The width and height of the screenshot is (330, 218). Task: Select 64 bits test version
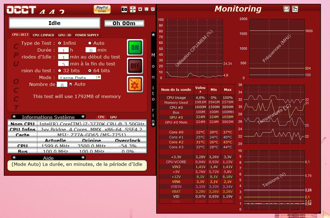coord(90,71)
